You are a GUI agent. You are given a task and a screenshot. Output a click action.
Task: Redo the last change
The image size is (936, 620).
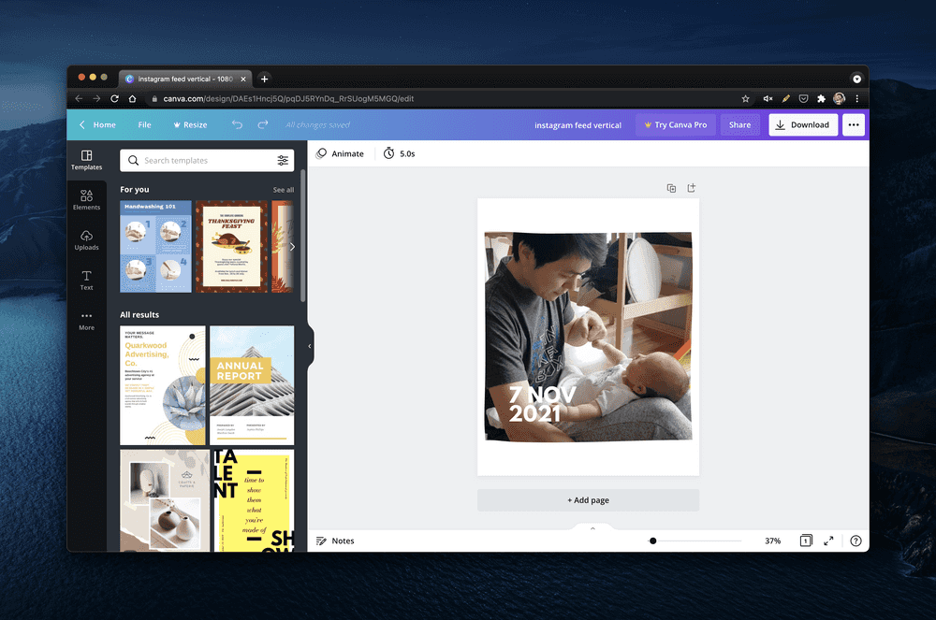coord(263,124)
